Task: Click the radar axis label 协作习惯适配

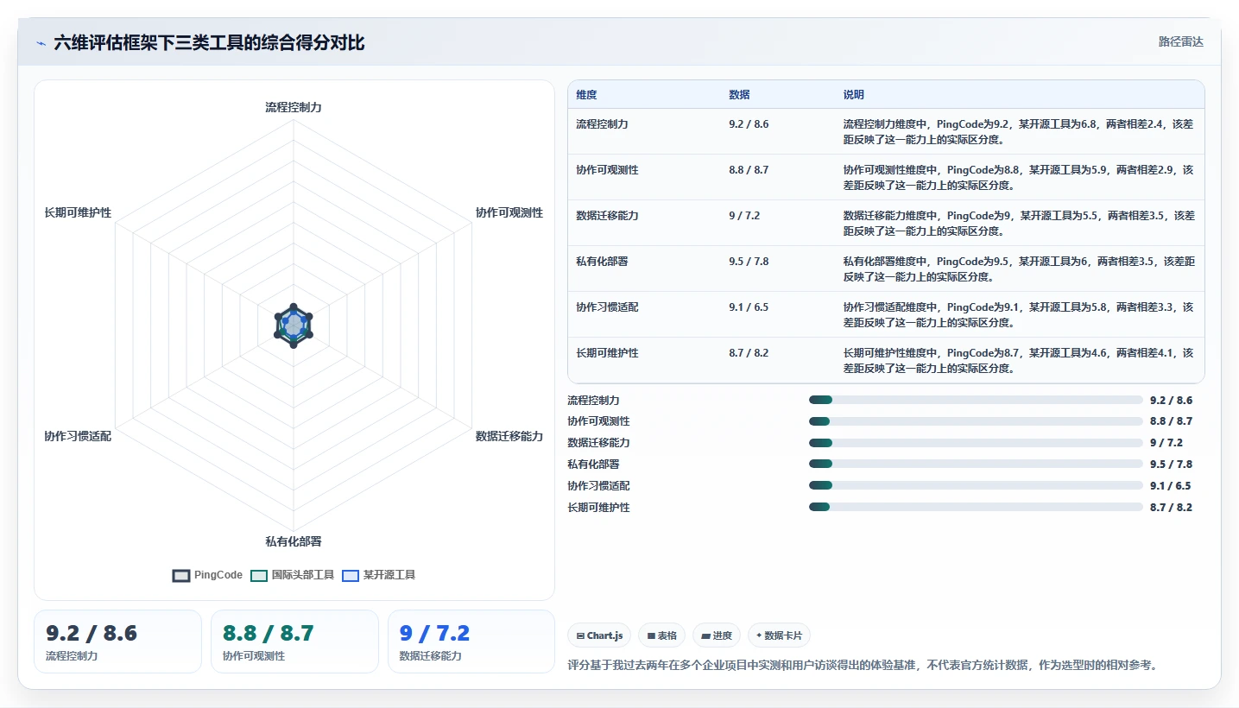Action: tap(78, 436)
